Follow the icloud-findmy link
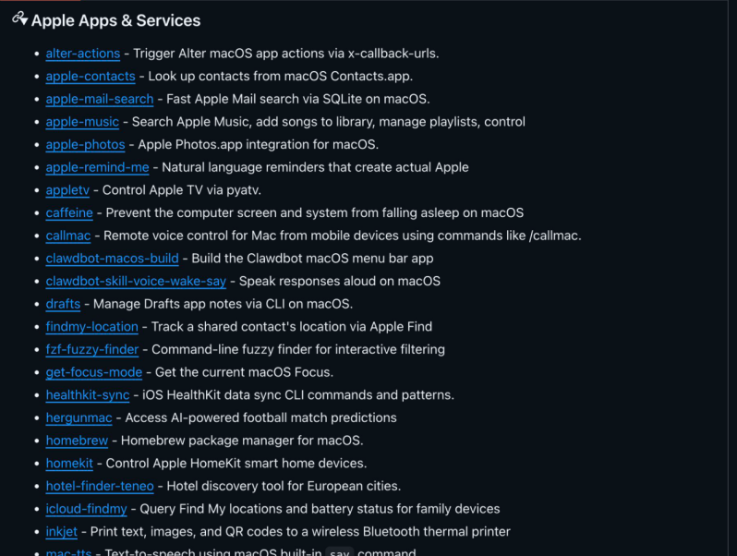This screenshot has width=737, height=556. click(x=87, y=509)
